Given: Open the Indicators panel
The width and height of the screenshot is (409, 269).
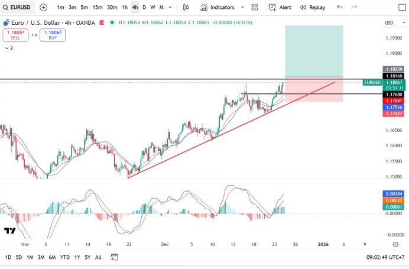Looking at the screenshot, I should click(217, 8).
